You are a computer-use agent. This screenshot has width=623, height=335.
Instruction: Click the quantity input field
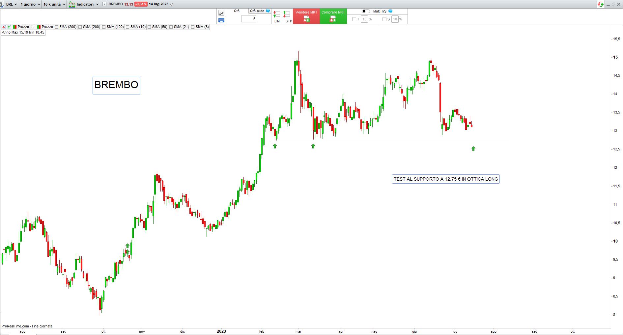tap(249, 19)
